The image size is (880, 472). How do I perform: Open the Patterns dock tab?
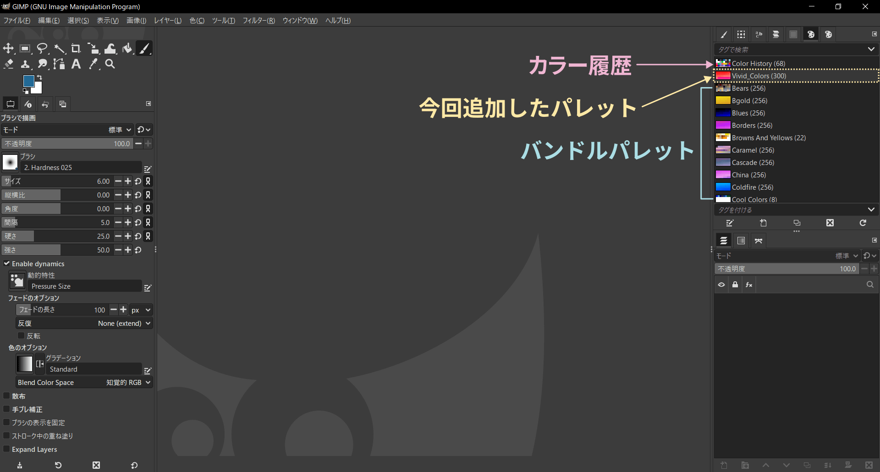(741, 34)
